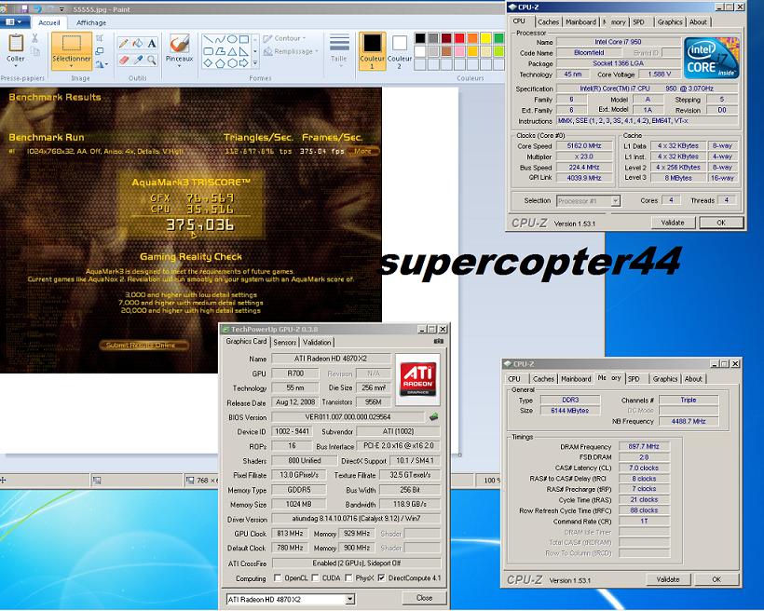Click the Coller paste icon in Paint
764x611 pixels.
[x=16, y=44]
